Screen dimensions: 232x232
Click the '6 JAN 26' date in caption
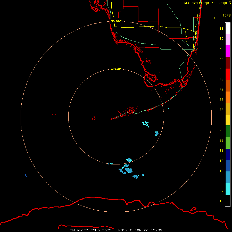(x=139, y=230)
